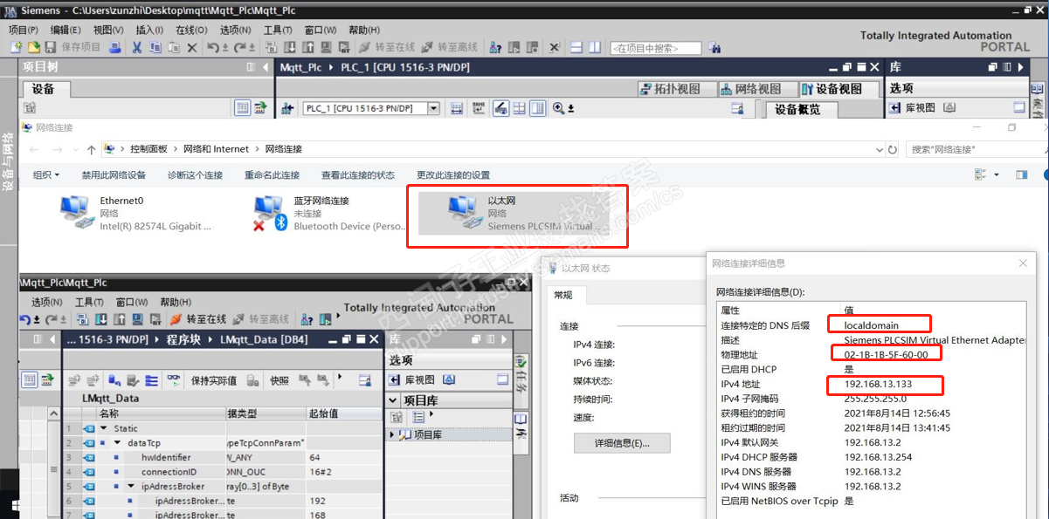Download to device icon in the lower TIA window
Image resolution: width=1049 pixels, height=519 pixels.
pyautogui.click(x=101, y=319)
